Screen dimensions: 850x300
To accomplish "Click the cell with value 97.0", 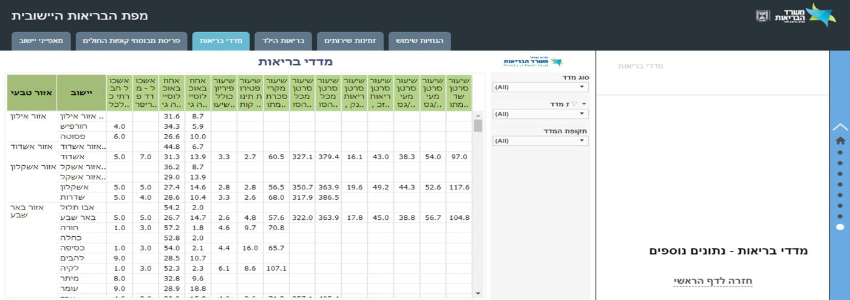I will 459,157.
